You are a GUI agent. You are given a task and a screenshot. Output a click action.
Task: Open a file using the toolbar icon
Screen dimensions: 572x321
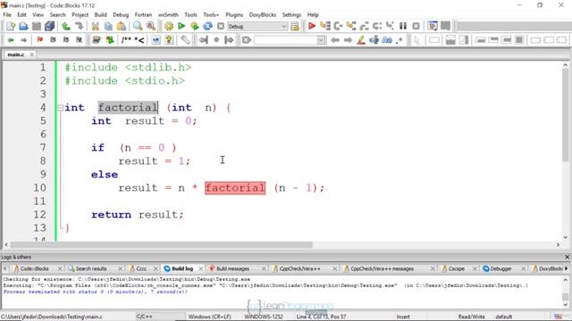[23, 26]
